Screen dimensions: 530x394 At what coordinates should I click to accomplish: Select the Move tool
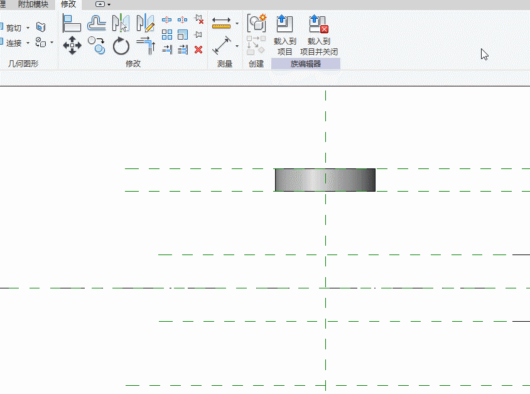pyautogui.click(x=72, y=46)
